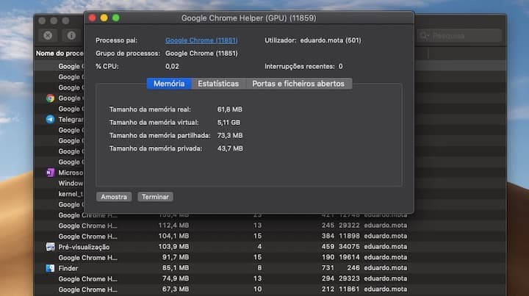Open the Google Chrome (11851) parent process link
This screenshot has height=296, width=529.
[x=201, y=40]
